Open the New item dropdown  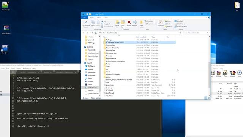click(150, 21)
